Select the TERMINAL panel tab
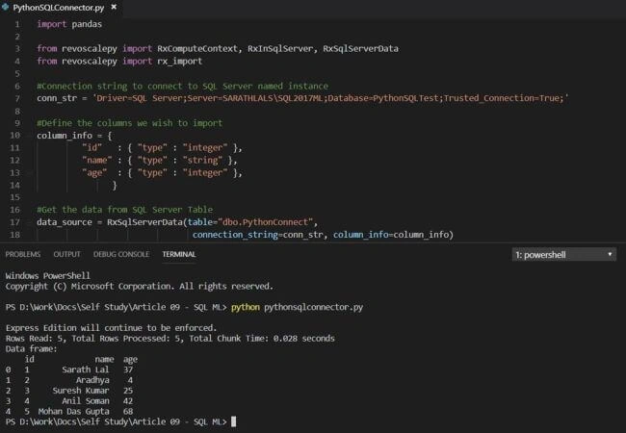 tap(179, 254)
